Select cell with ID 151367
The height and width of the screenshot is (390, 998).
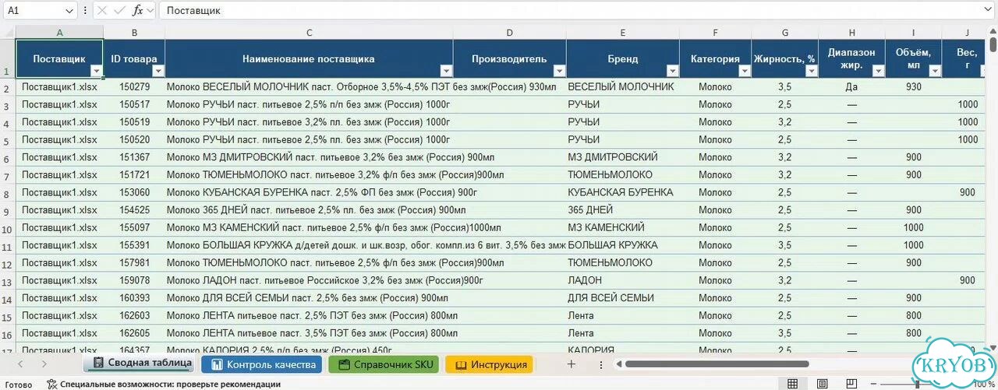134,157
